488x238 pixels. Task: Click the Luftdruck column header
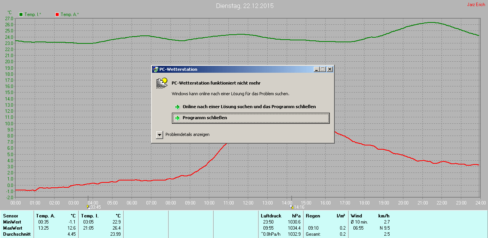tap(271, 216)
